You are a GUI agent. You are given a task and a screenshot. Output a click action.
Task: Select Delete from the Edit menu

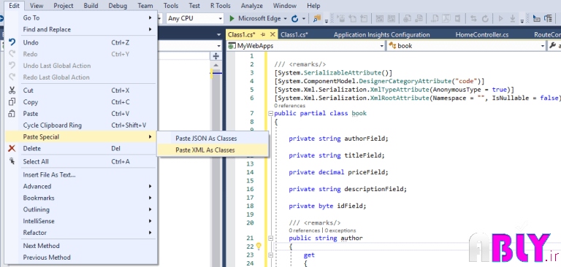[81, 148]
